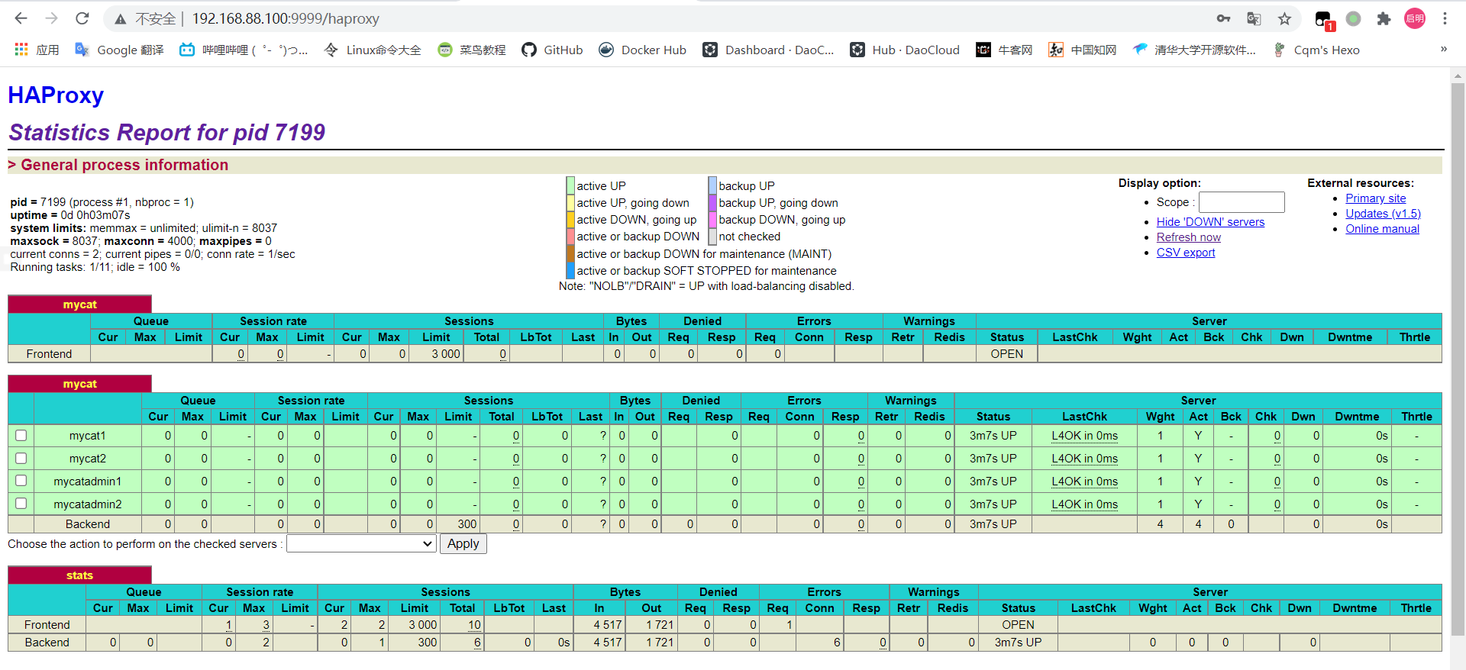The height and width of the screenshot is (670, 1466).
Task: Click the mycat1 server name cell
Action: [88, 436]
